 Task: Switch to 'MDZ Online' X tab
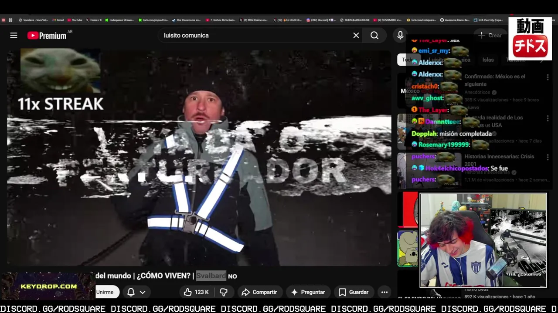point(254,20)
